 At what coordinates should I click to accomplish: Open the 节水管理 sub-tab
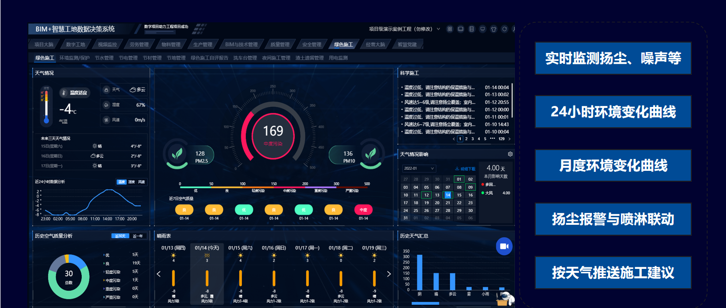(104, 58)
